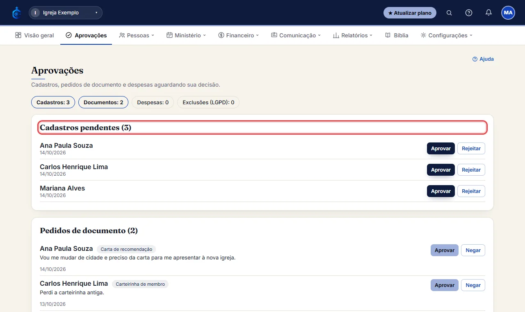
Task: Open the help question mark icon
Action: [469, 13]
